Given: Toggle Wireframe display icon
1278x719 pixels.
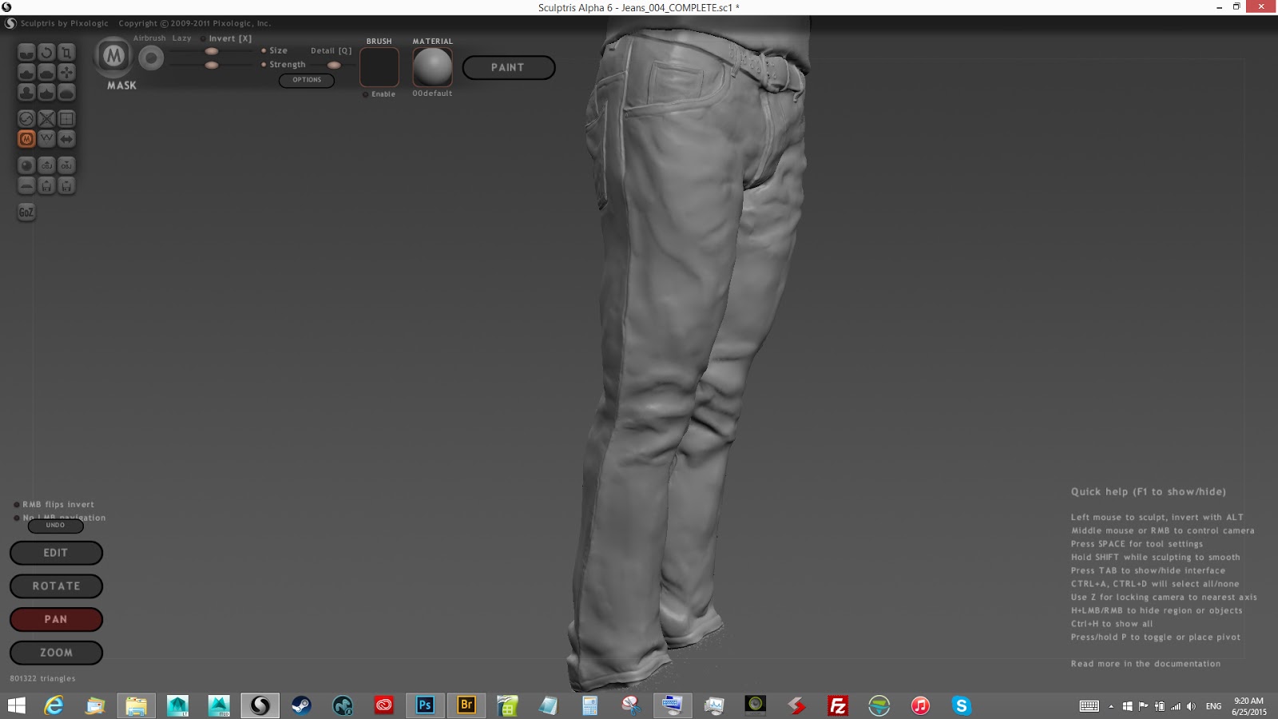Looking at the screenshot, I should click(46, 139).
